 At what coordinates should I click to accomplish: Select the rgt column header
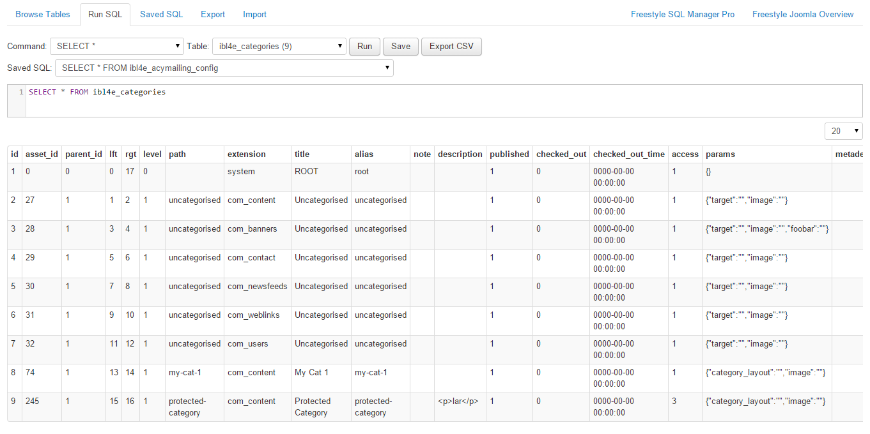130,154
